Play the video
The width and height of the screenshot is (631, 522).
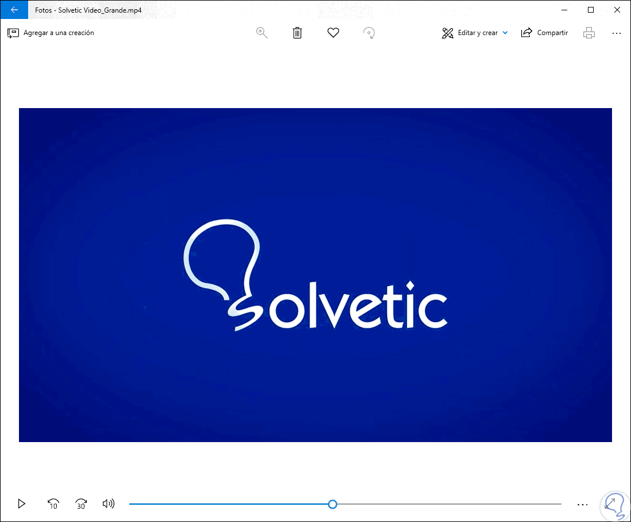[22, 504]
